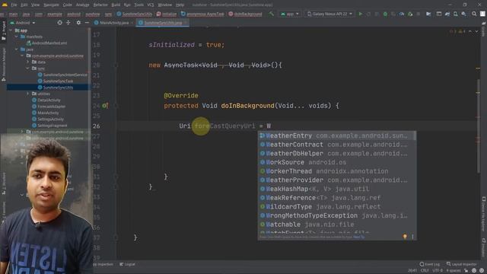
Task: Collapse the manifests folder
Action: (x=17, y=37)
